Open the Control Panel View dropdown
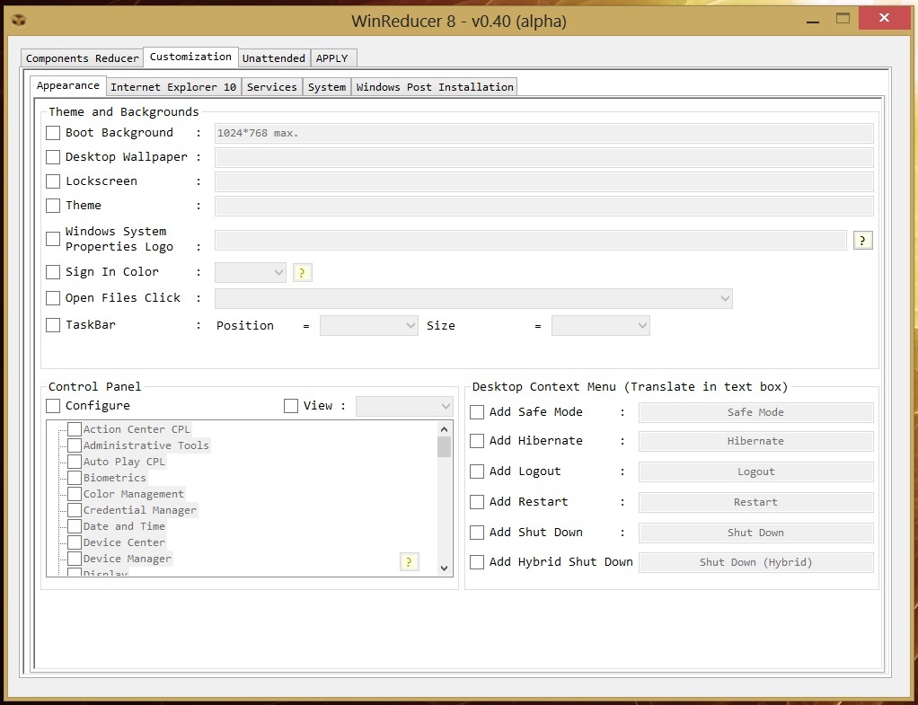Screen dimensions: 918x705 [x=404, y=406]
